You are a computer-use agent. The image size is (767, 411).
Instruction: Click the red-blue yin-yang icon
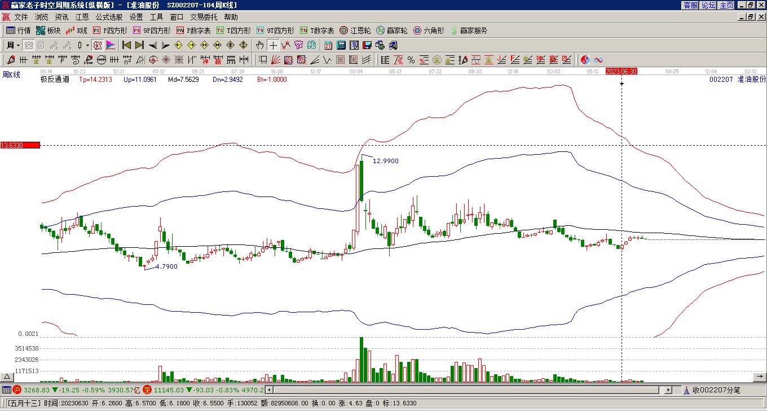pos(585,60)
